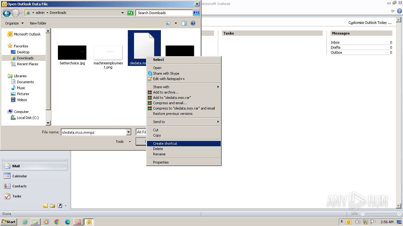Open Documents library
The height and width of the screenshot is (226, 403).
click(x=22, y=82)
